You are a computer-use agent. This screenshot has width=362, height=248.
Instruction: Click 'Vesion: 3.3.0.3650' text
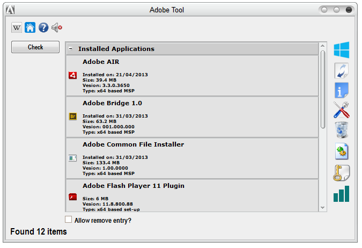pyautogui.click(x=106, y=85)
